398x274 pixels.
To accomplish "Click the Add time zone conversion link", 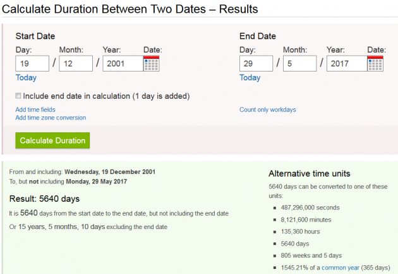I will (51, 118).
